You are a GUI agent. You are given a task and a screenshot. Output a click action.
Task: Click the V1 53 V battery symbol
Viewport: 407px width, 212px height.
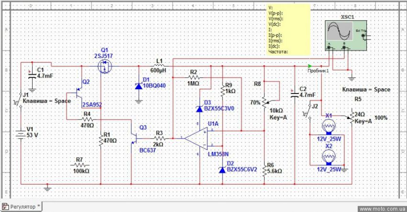21,135
